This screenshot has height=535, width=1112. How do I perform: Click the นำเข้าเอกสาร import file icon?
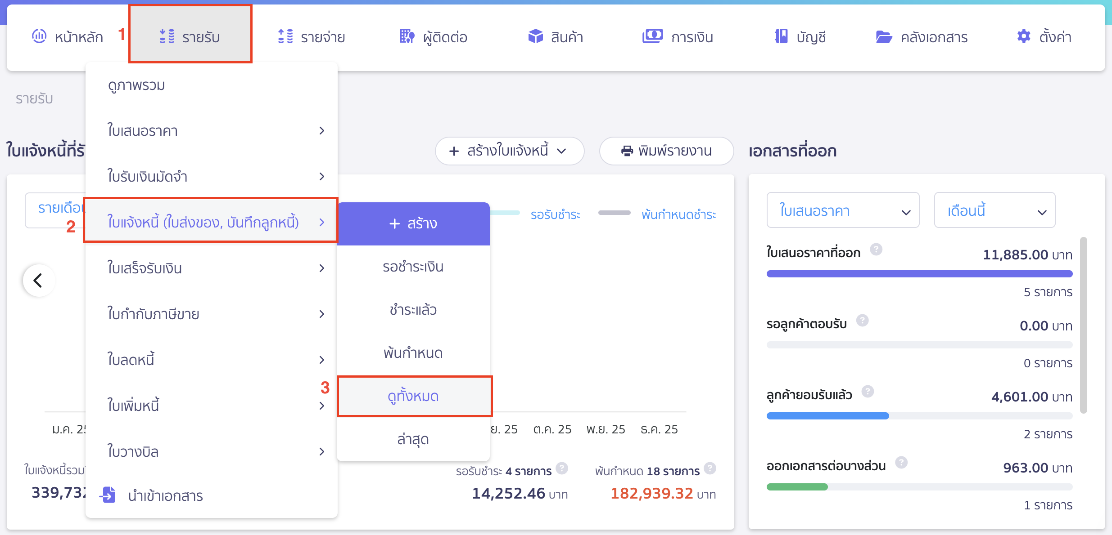pos(108,495)
